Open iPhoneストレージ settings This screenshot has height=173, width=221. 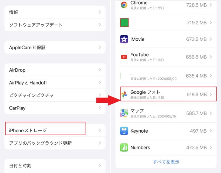pos(55,130)
